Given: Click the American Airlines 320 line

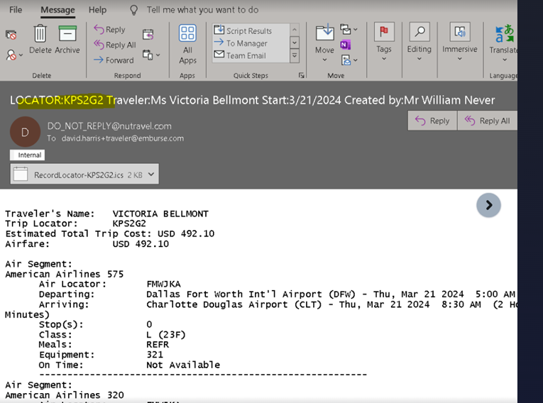Looking at the screenshot, I should [x=65, y=395].
